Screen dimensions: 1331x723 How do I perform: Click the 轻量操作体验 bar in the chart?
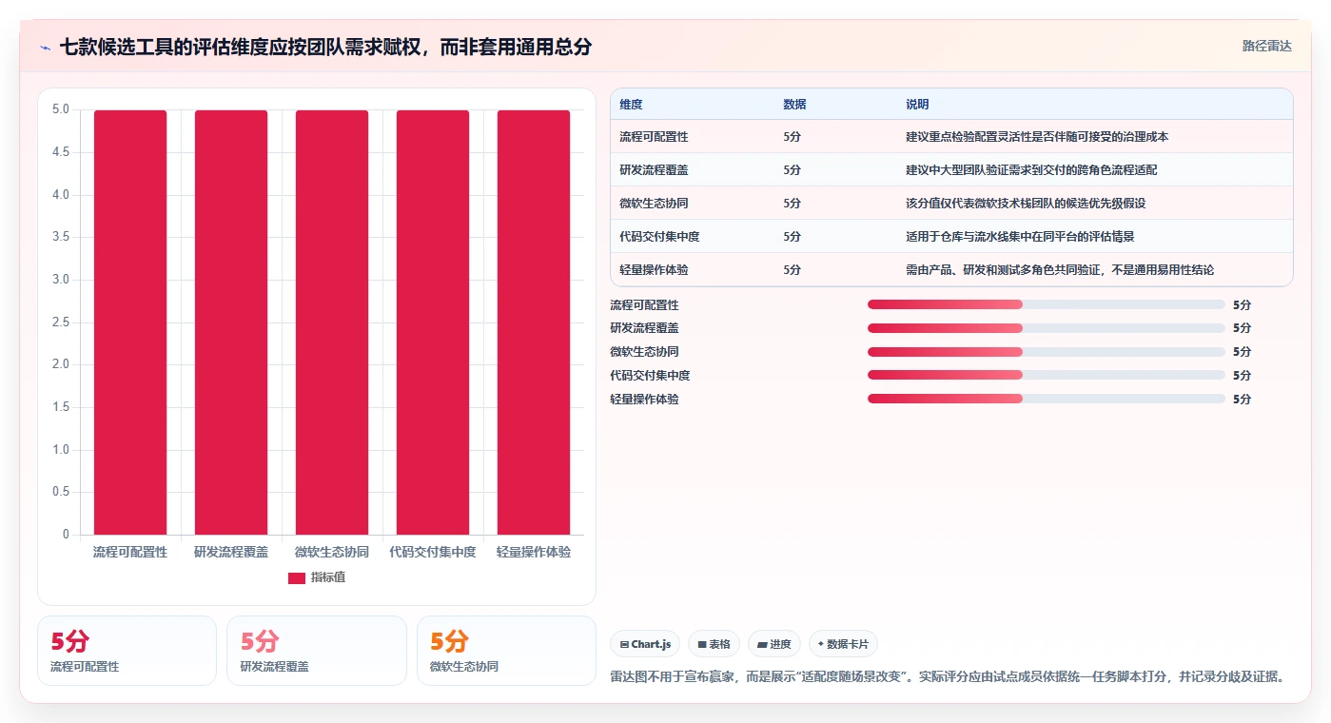(x=534, y=322)
